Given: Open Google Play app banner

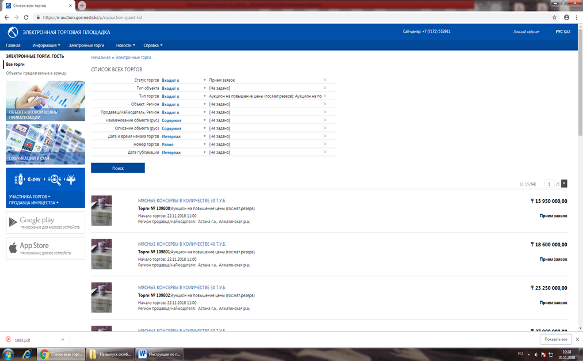Looking at the screenshot, I should 45,222.
